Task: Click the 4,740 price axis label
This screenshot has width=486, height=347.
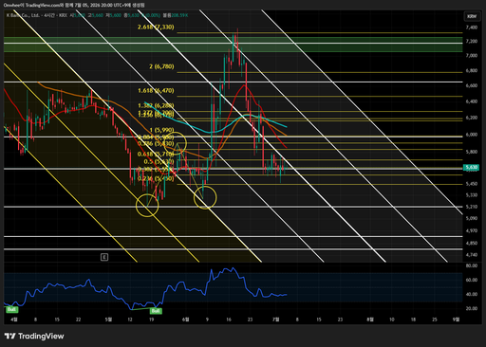Action: coord(472,255)
